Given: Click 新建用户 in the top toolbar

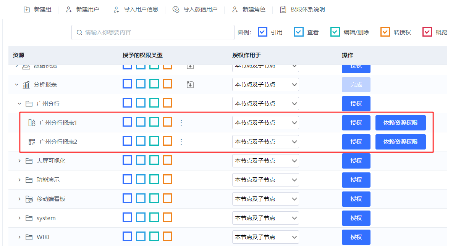Looking at the screenshot, I should (x=83, y=10).
